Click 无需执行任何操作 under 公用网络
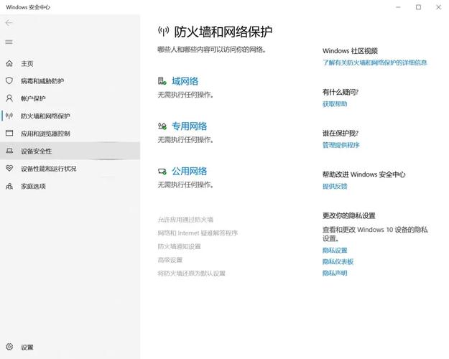The image size is (449, 359). [185, 185]
